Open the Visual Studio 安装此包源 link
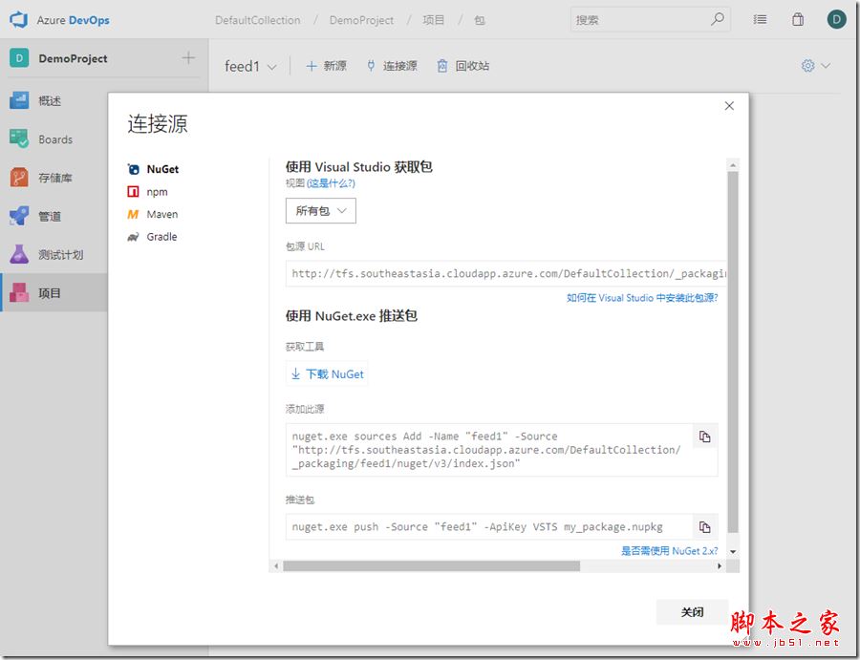This screenshot has width=860, height=660. (x=642, y=298)
